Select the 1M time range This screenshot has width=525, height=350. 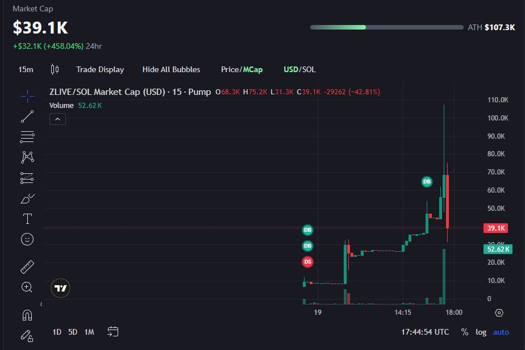pos(89,332)
